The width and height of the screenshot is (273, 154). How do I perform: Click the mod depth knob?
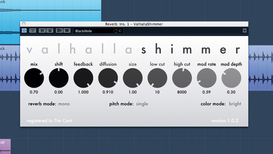231,78
